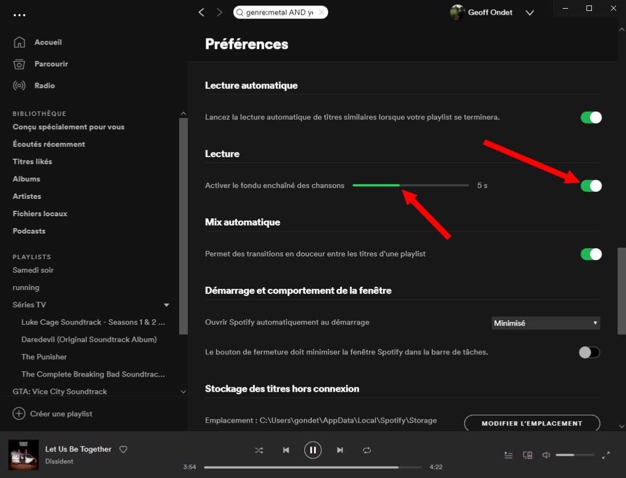The height and width of the screenshot is (478, 626).
Task: Click the Dissident artist name
Action: click(x=59, y=461)
